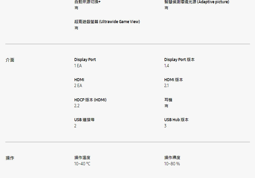The height and width of the screenshot is (178, 255).
Task: Click the 介面 section heading
Action: (10, 60)
